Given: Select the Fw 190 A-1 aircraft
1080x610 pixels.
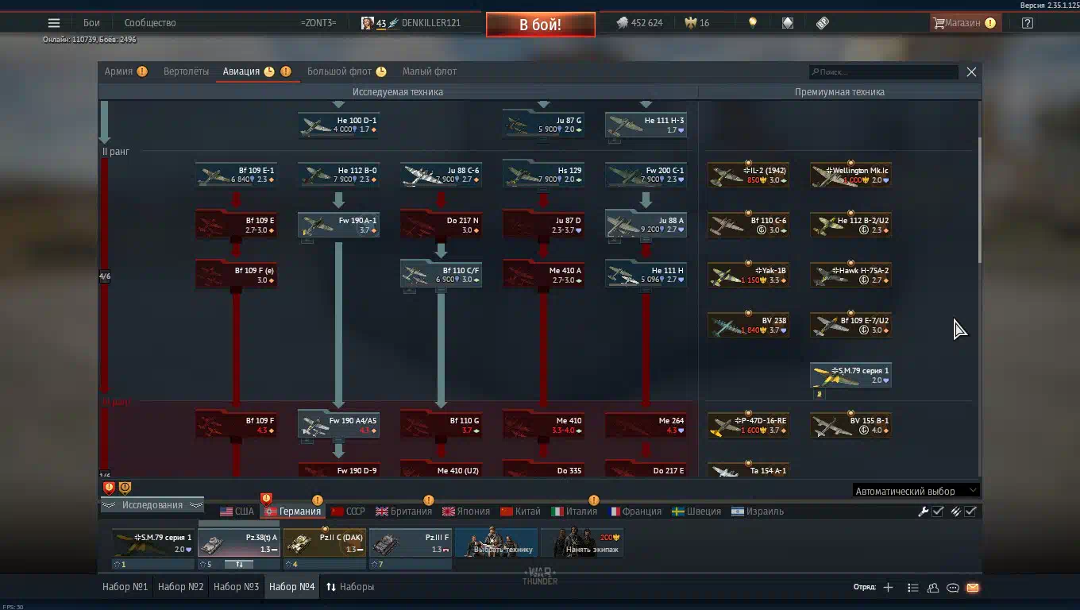Looking at the screenshot, I should click(x=338, y=225).
